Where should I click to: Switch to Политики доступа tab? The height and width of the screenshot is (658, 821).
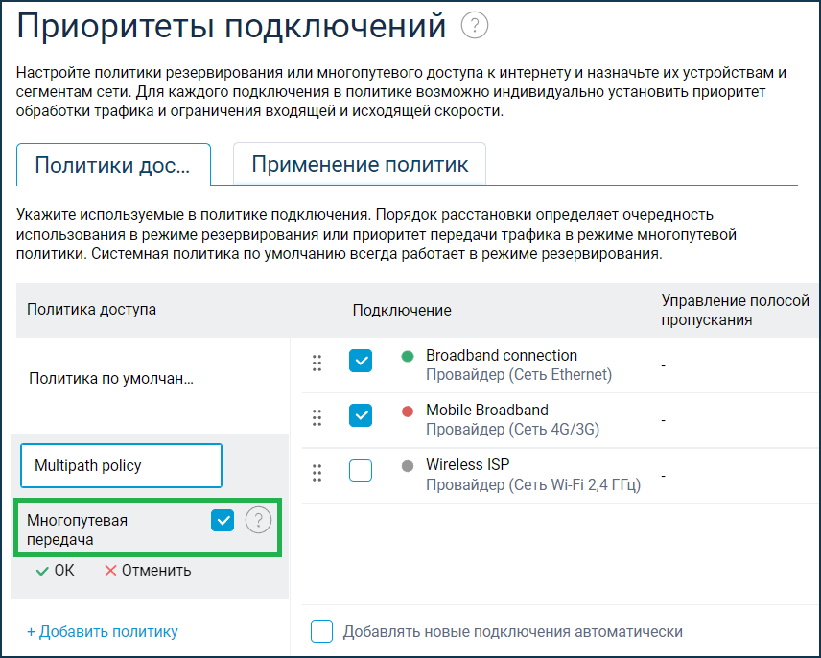point(112,164)
